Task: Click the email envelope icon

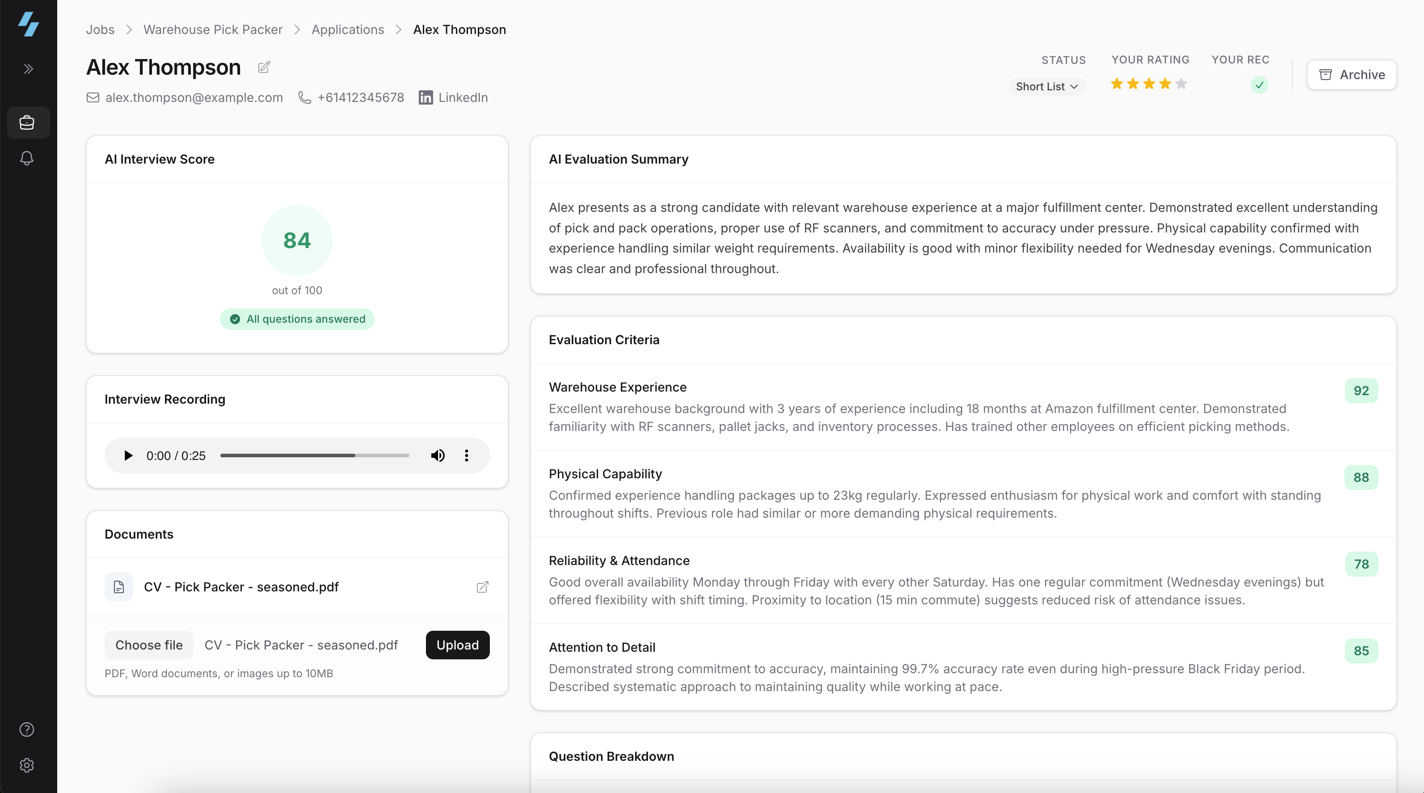Action: 93,97
